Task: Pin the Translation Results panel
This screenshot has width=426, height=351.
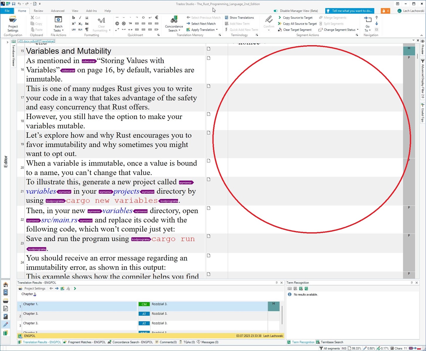Action: tap(277, 283)
